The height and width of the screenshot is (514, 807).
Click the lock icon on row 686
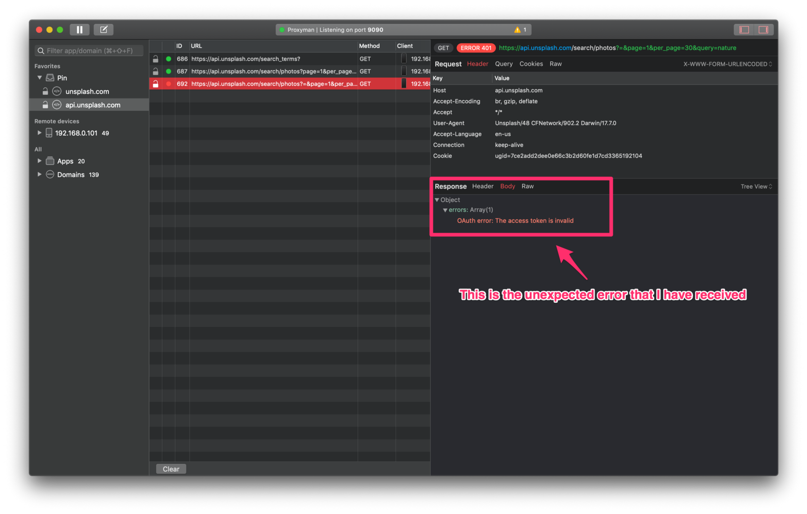[x=155, y=59]
